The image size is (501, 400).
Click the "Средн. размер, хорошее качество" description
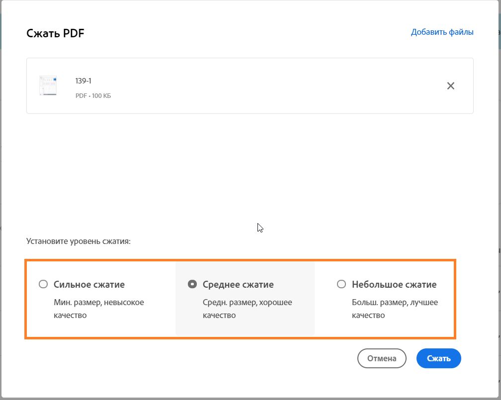click(248, 309)
